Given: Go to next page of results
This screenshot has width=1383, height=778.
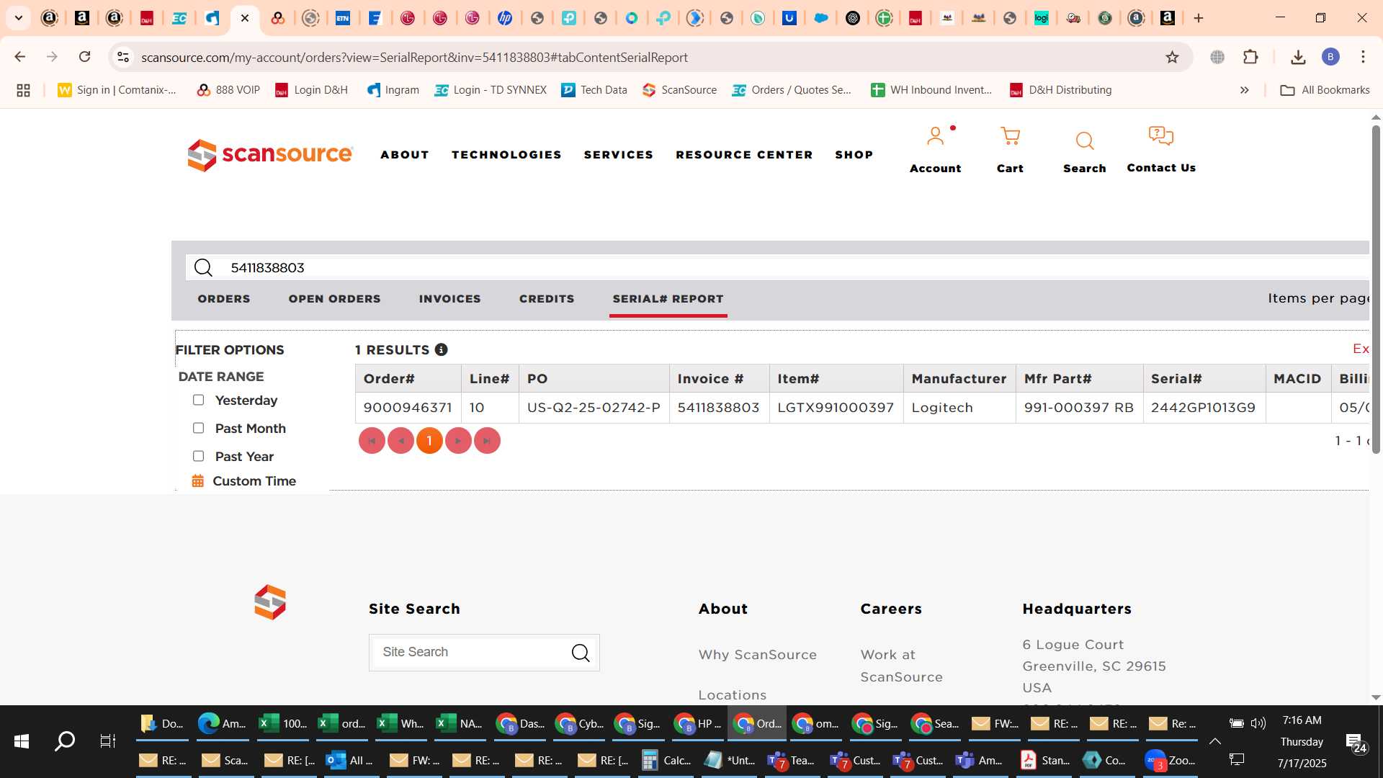Looking at the screenshot, I should (x=458, y=441).
